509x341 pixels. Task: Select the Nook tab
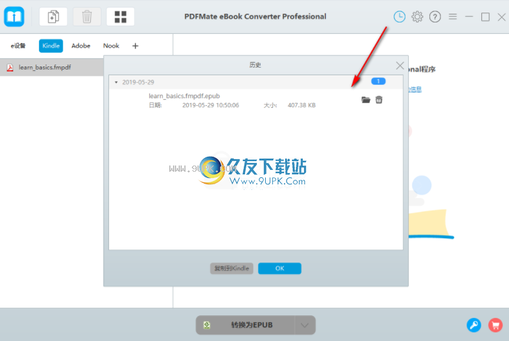(x=111, y=46)
